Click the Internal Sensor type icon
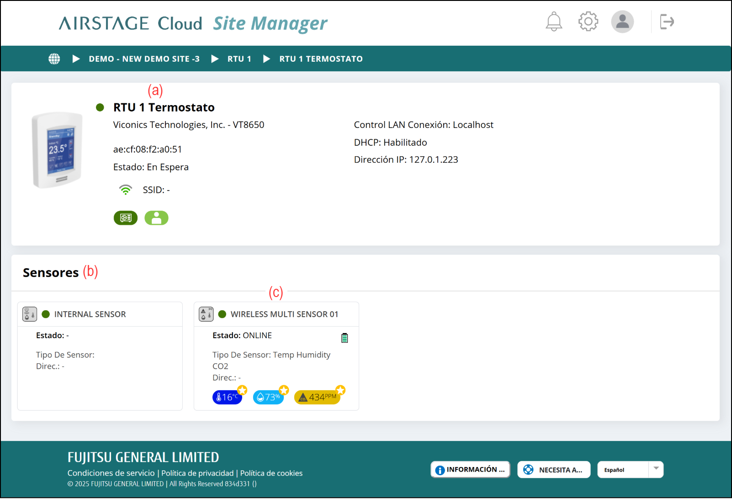This screenshot has width=732, height=499. (30, 314)
